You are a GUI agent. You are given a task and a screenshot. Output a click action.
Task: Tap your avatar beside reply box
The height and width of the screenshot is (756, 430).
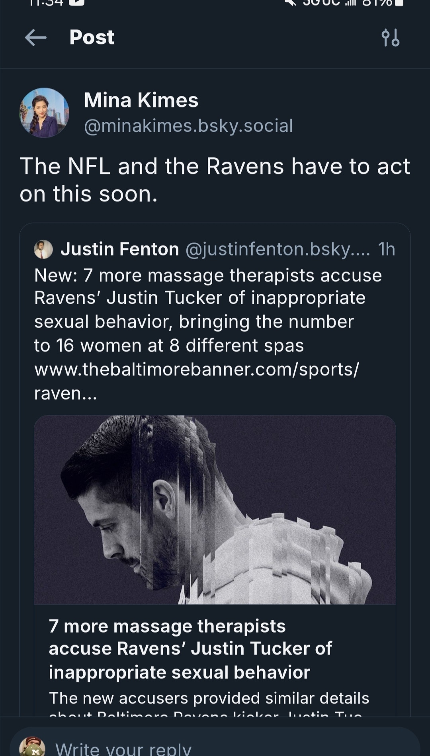coord(32,746)
